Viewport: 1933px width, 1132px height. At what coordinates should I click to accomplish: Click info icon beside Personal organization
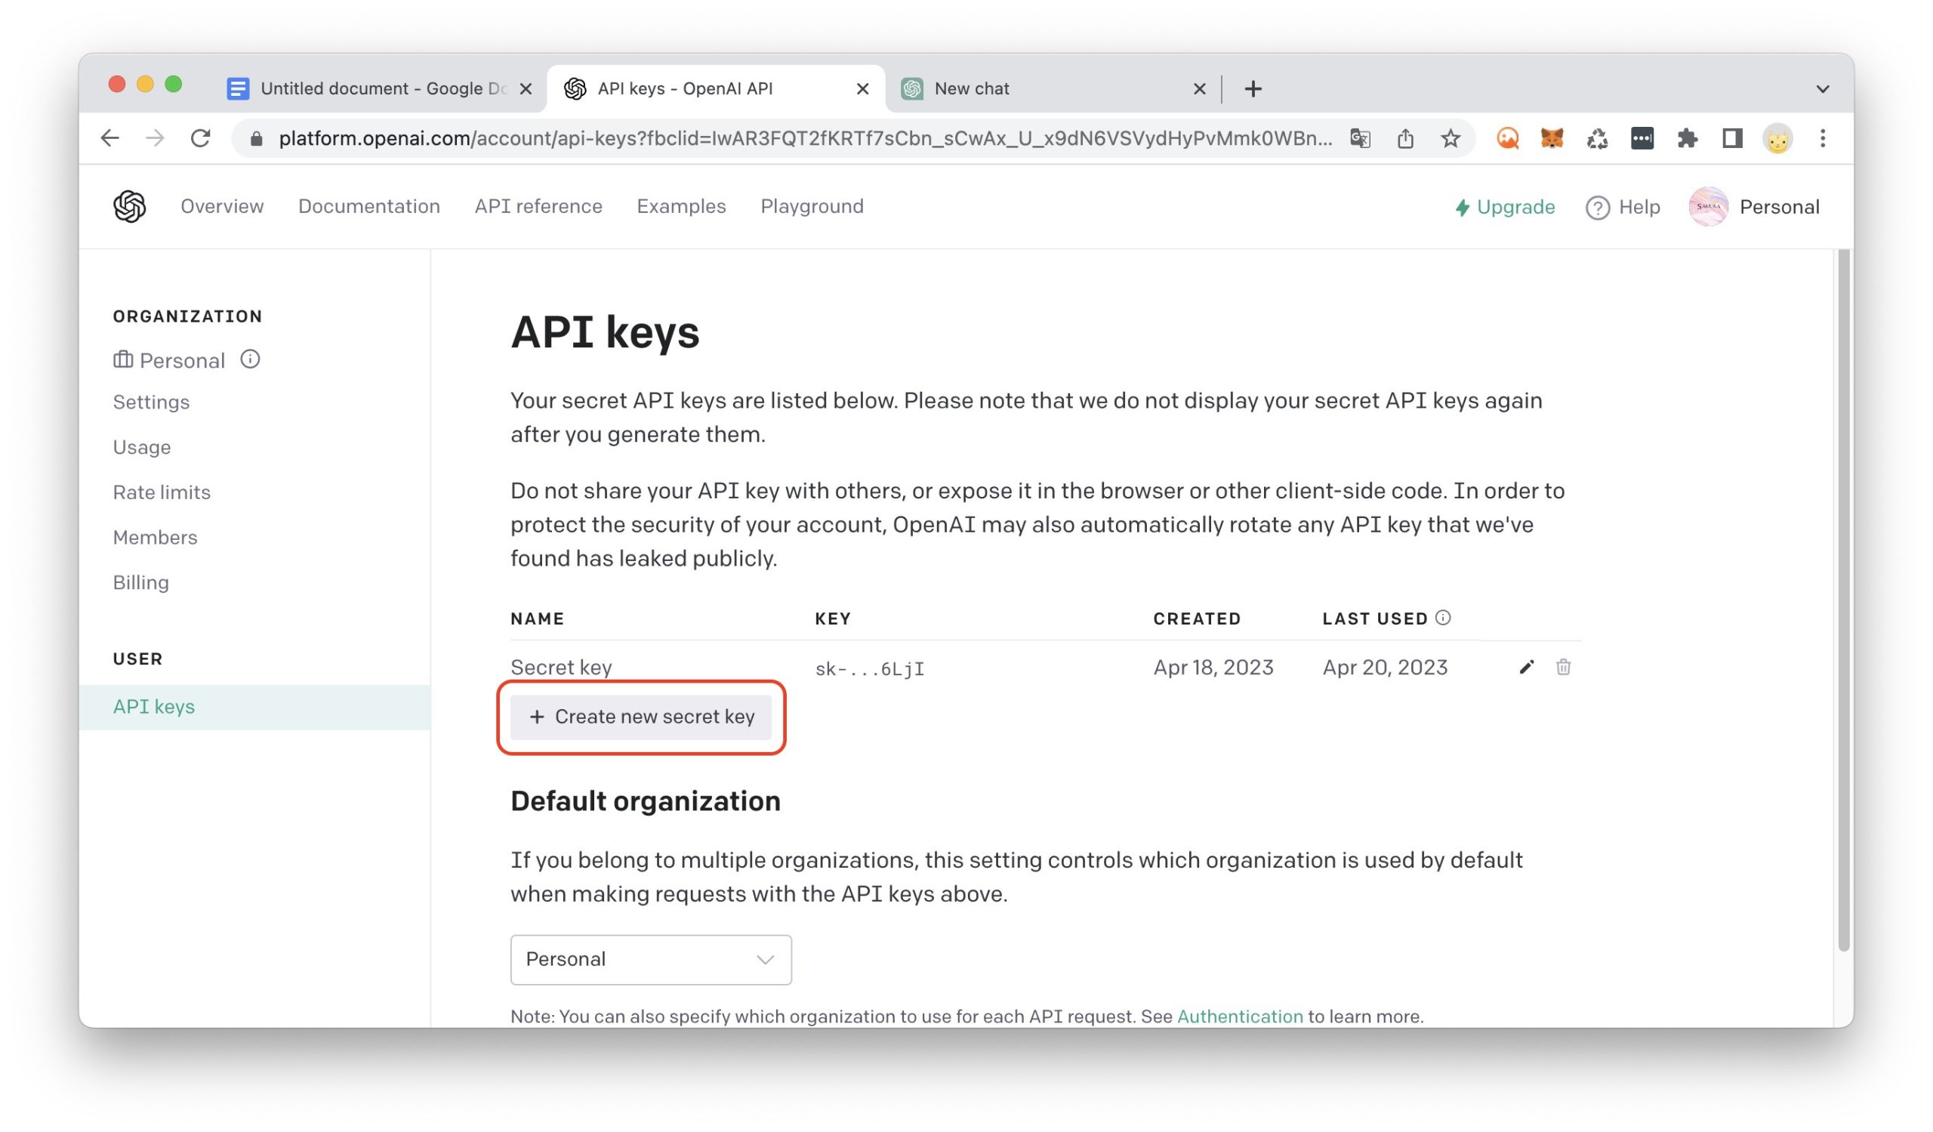tap(250, 359)
